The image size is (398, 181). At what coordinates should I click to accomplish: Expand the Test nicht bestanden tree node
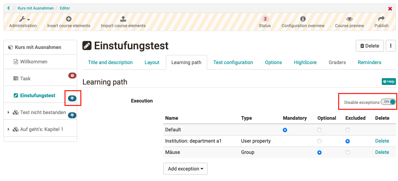coord(8,113)
